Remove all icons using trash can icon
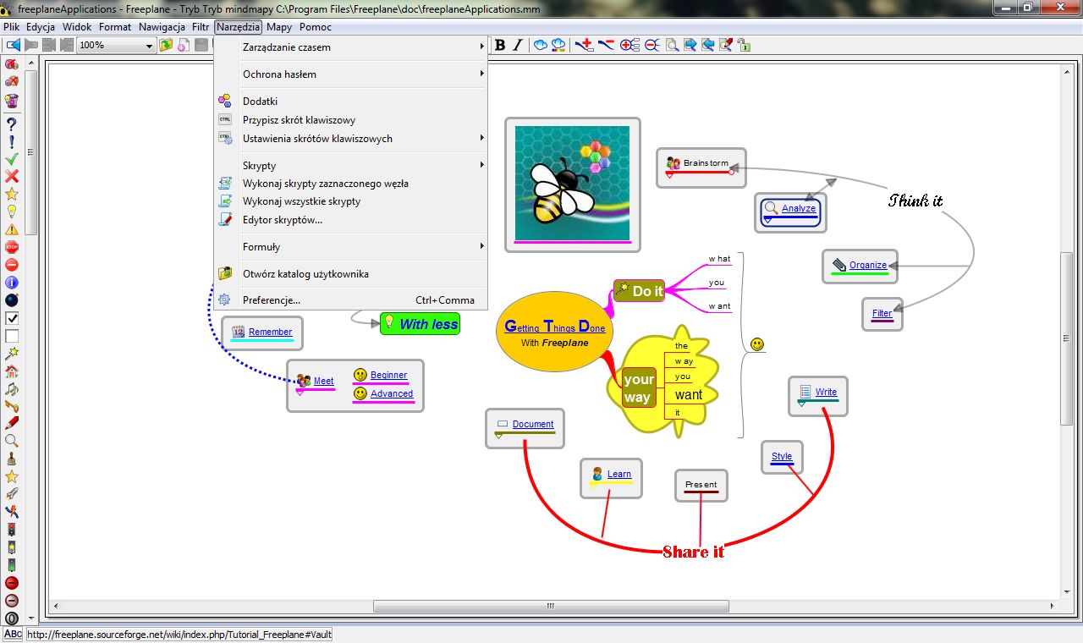1083x643 pixels. (12, 100)
